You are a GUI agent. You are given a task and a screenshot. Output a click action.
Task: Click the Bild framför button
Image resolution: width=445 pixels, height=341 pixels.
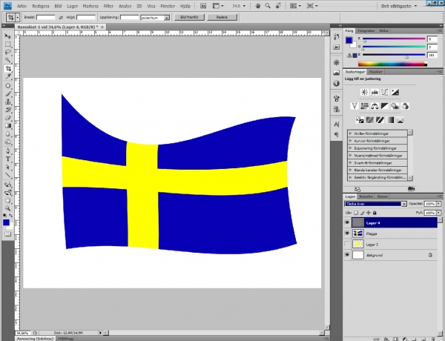tap(189, 17)
